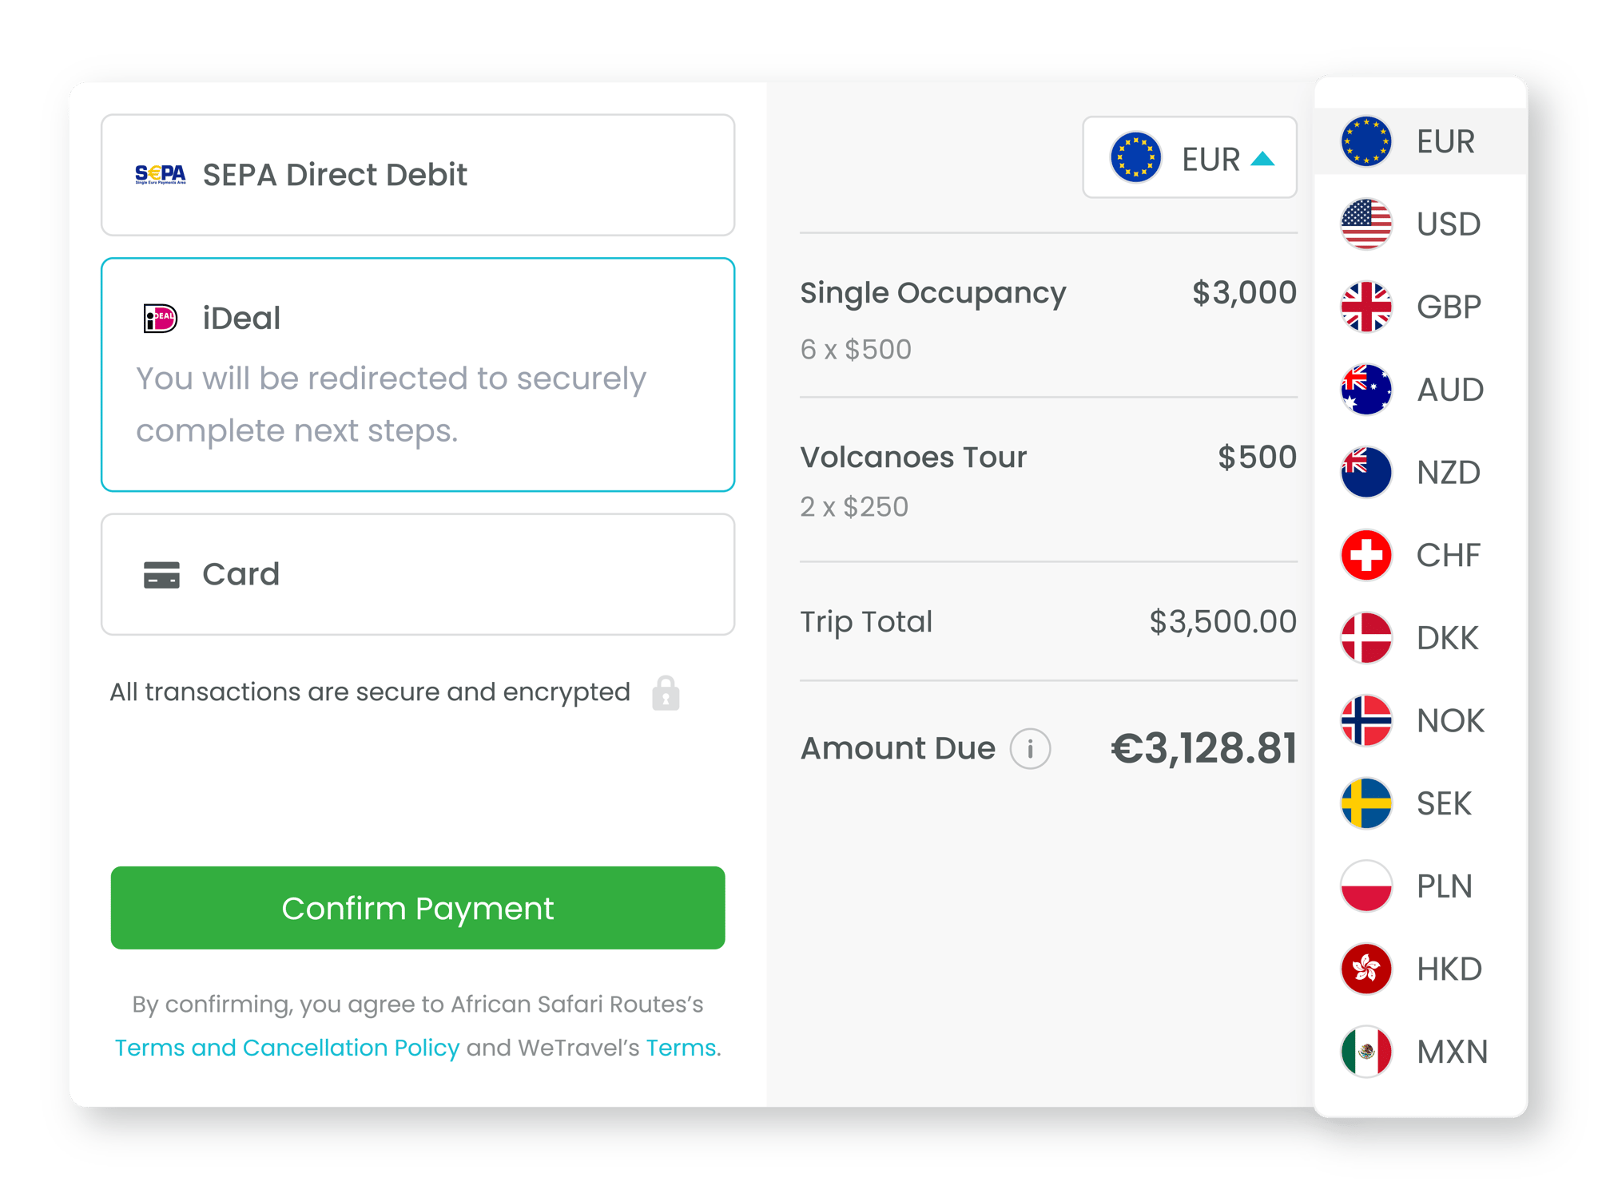The image size is (1598, 1193).
Task: Select SEK from the currency list
Action: pyautogui.click(x=1421, y=803)
